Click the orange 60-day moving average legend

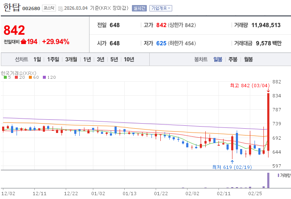pos(34,77)
